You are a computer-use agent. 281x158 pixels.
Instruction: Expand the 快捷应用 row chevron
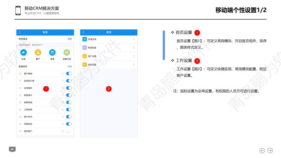(x=134, y=39)
